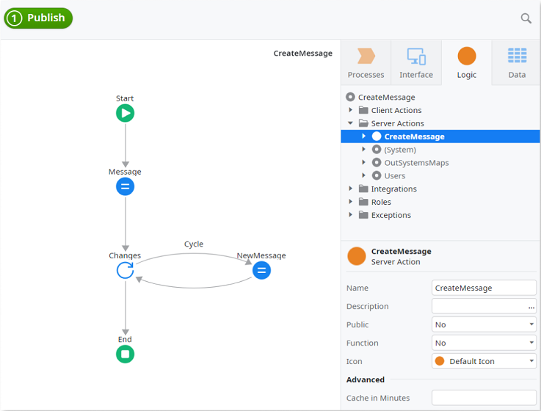Click the Data grid icon

click(x=517, y=56)
